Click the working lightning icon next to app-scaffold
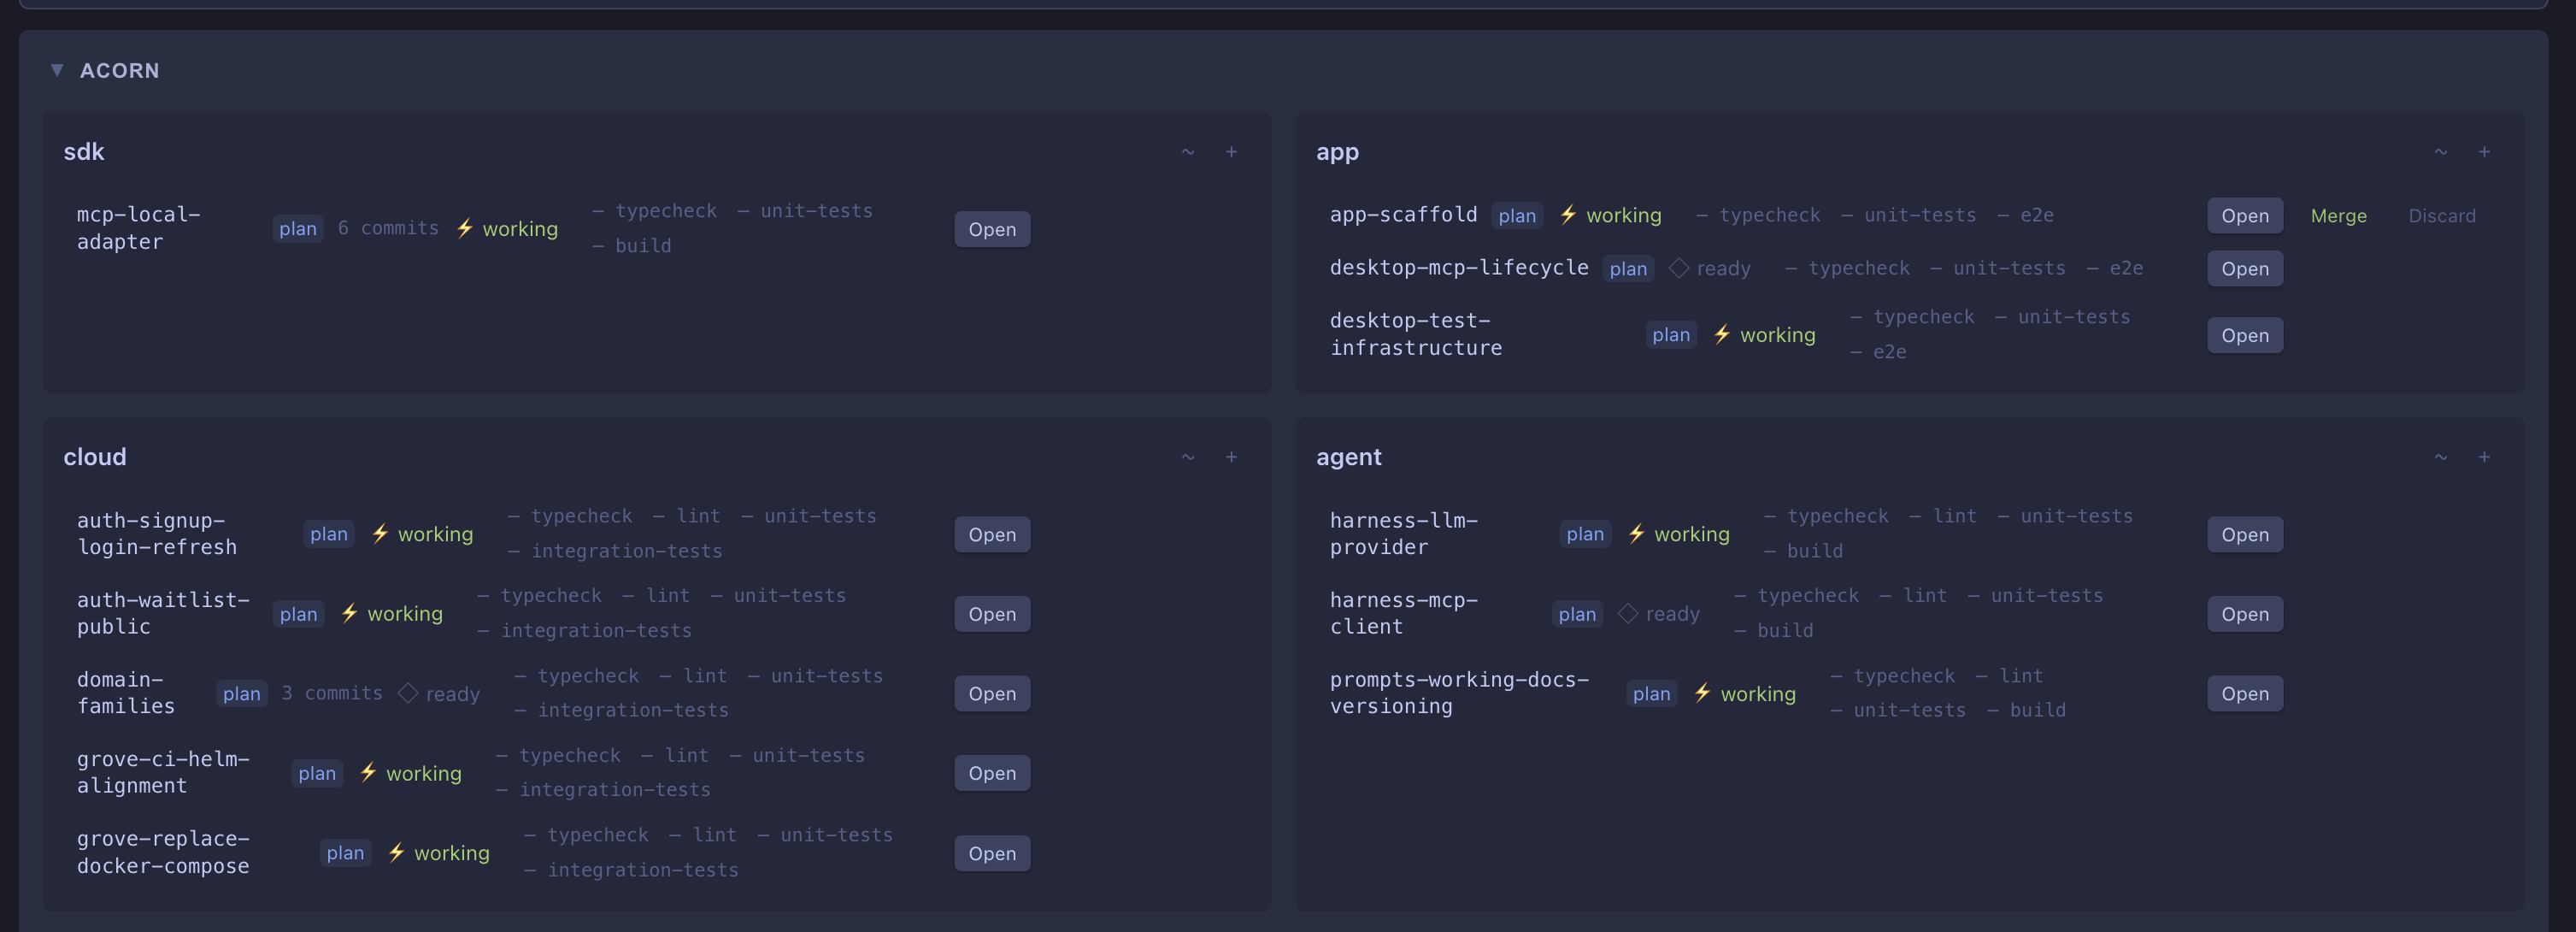 point(1568,215)
